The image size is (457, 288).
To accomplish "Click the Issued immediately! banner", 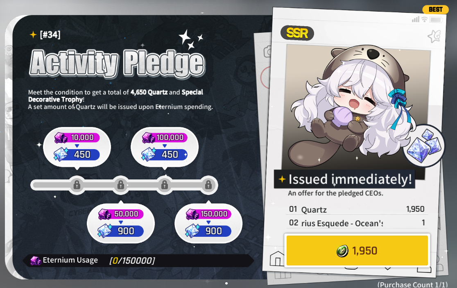I will (344, 179).
